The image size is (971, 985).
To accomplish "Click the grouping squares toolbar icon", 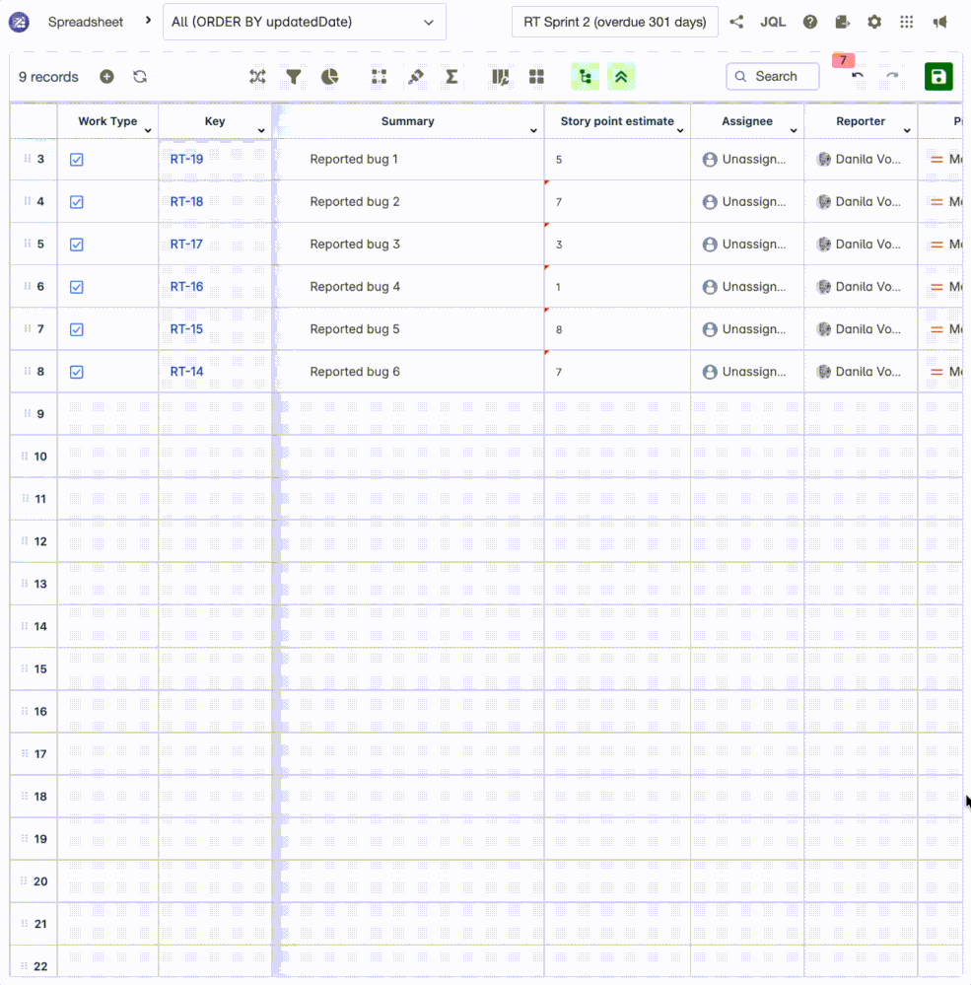I will click(379, 77).
